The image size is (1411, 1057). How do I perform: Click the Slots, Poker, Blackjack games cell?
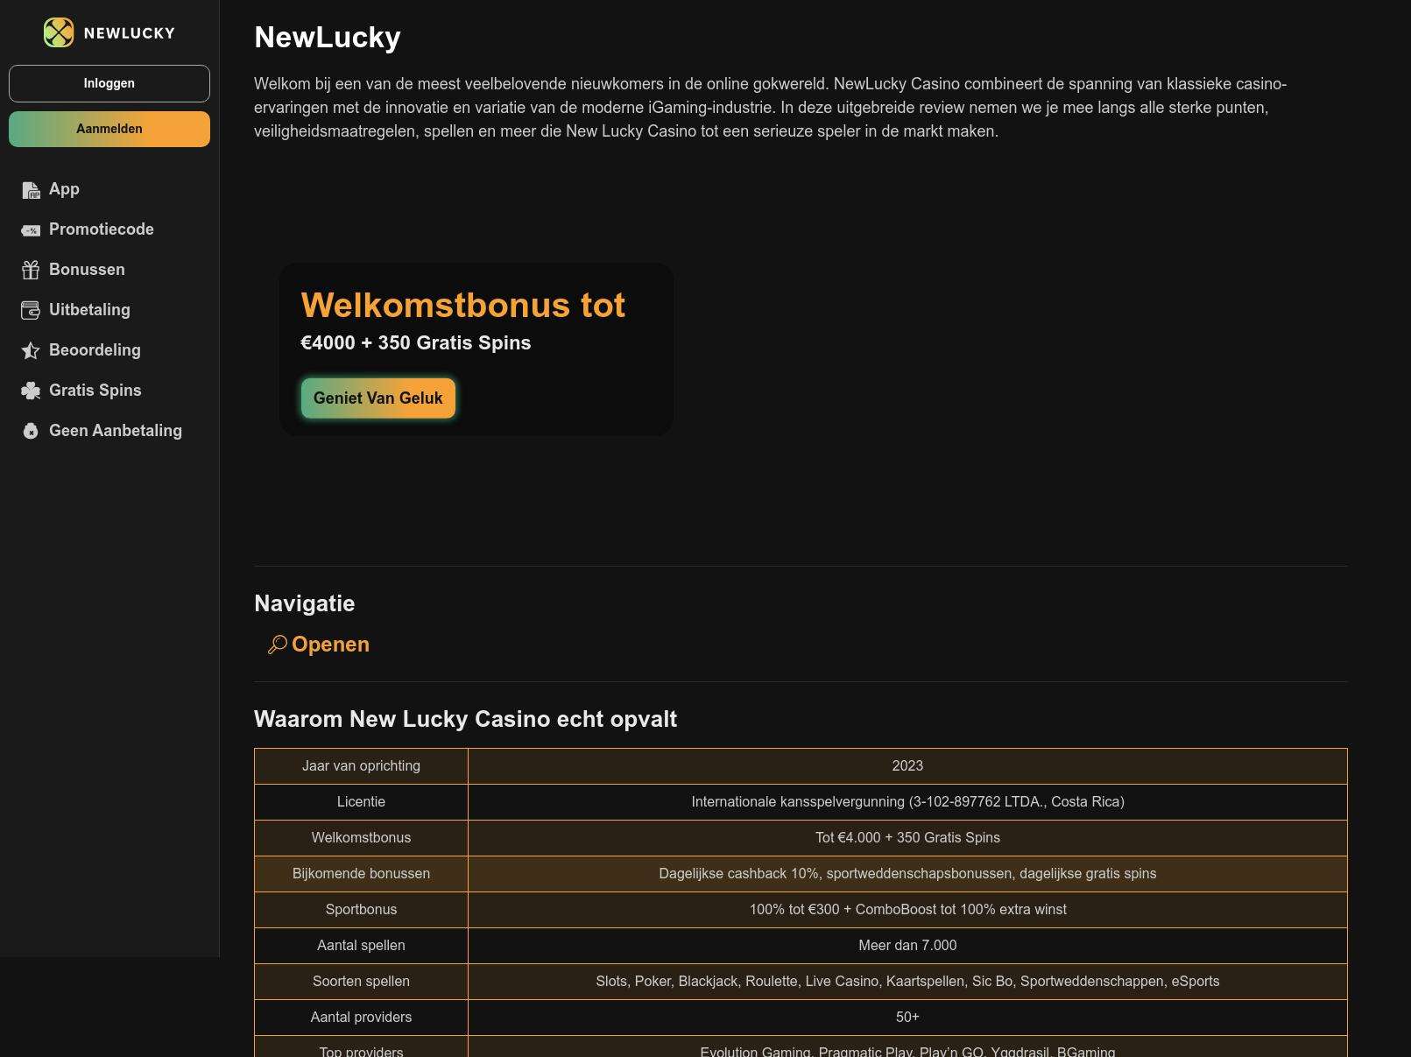907,982
